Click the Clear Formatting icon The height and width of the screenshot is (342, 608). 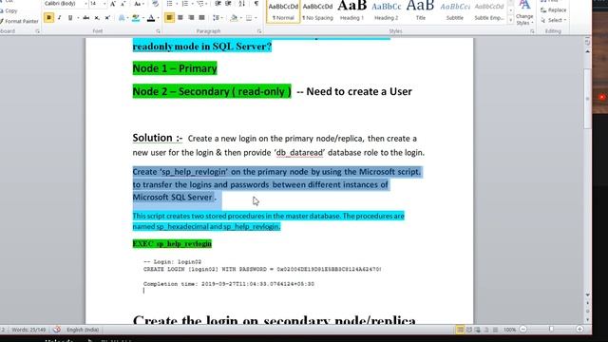(x=155, y=4)
